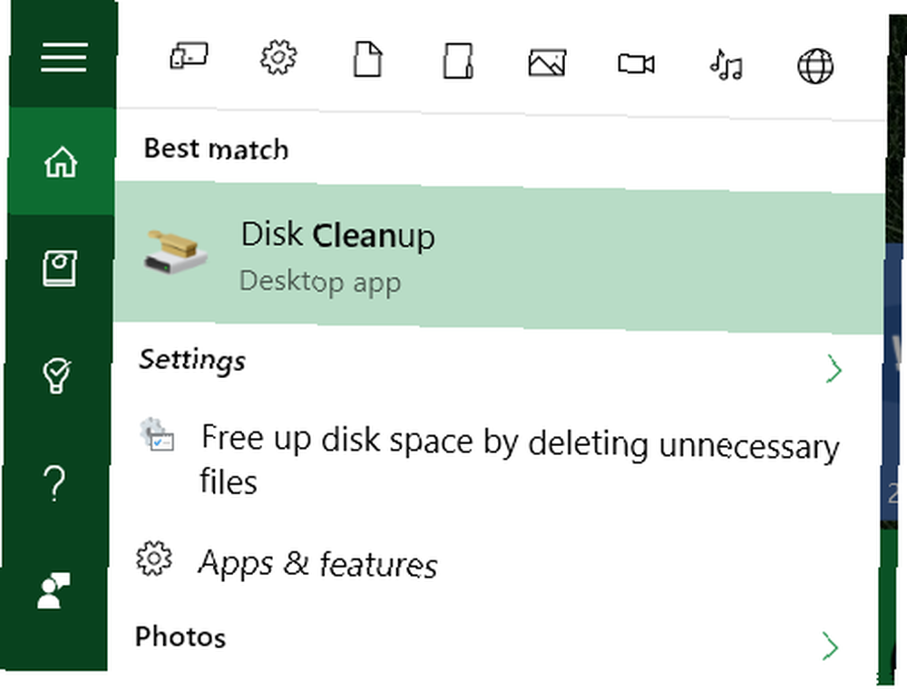This screenshot has width=907, height=689.
Task: Open Disk Cleanup desktop app result
Action: [x=499, y=257]
